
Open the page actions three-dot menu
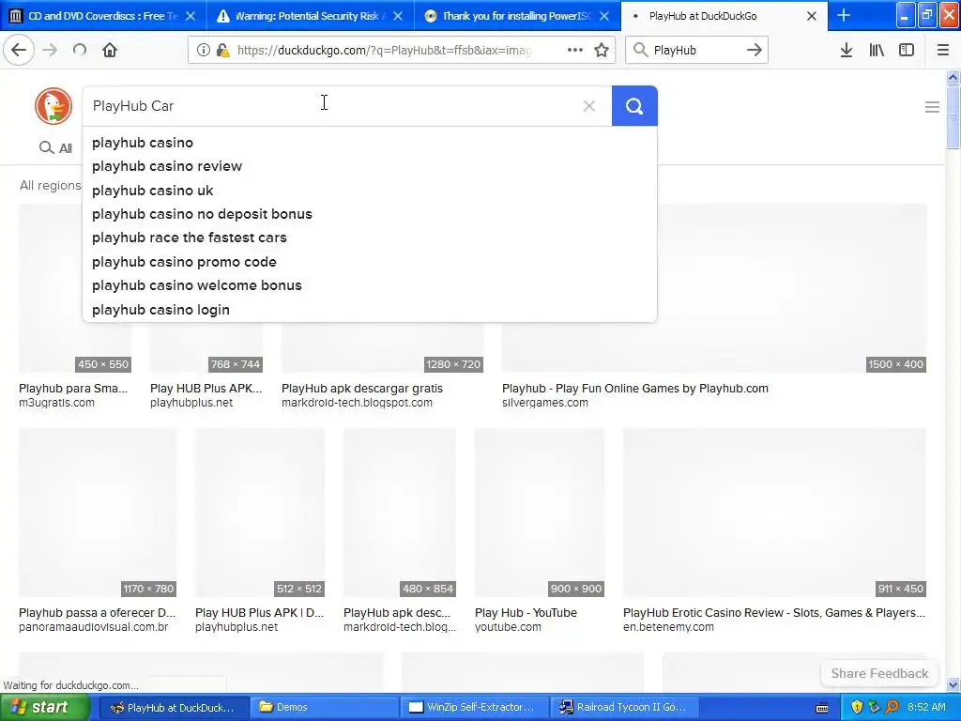pyautogui.click(x=575, y=51)
